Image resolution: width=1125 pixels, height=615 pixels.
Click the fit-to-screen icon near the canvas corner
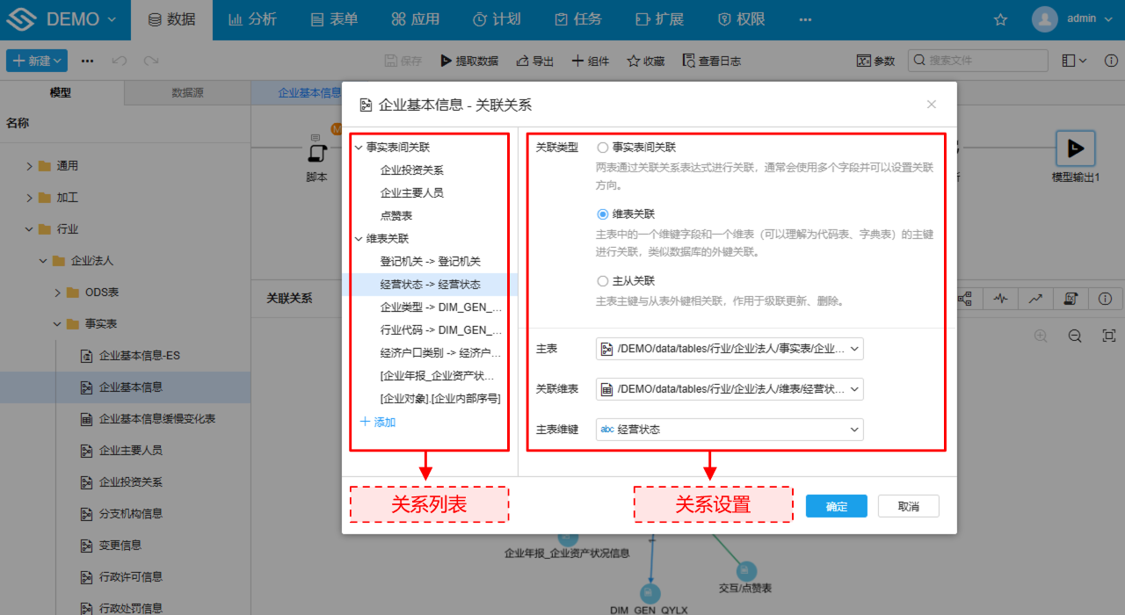(x=1109, y=336)
